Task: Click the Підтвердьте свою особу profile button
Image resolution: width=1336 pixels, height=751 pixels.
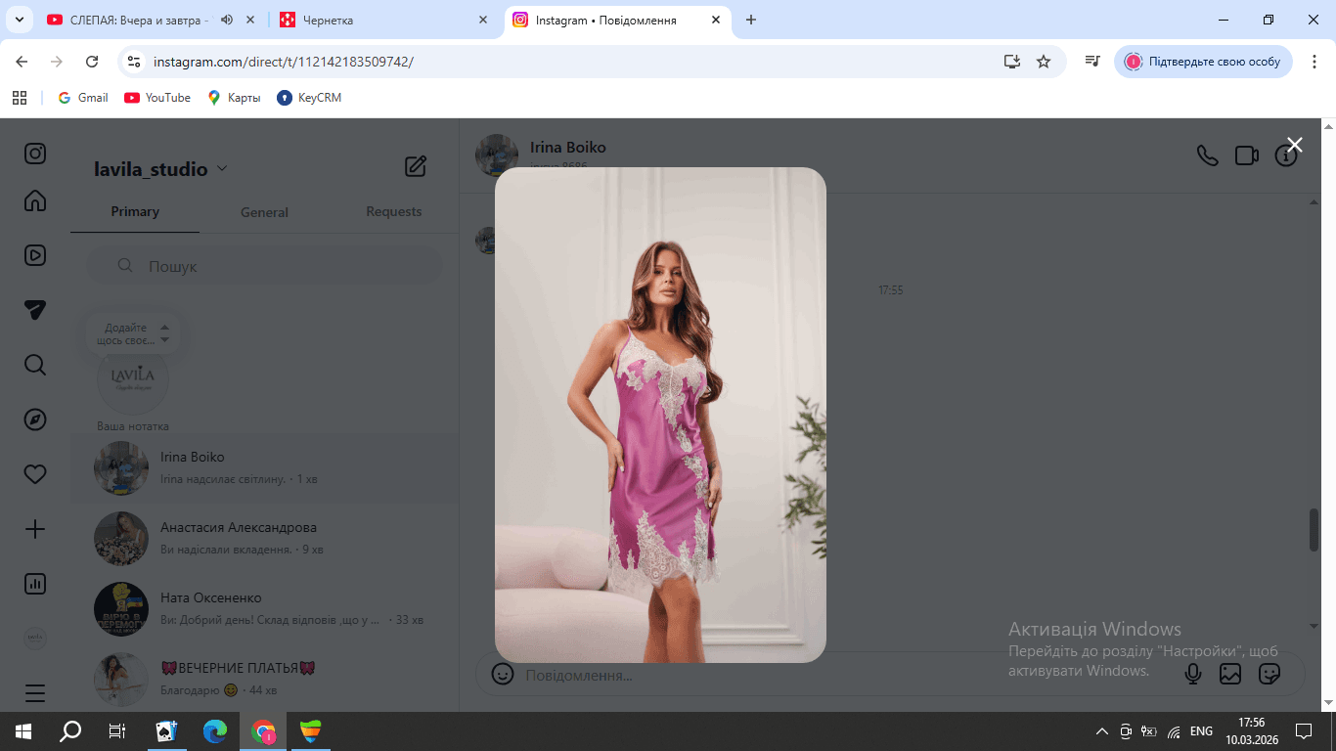Action: click(1204, 62)
